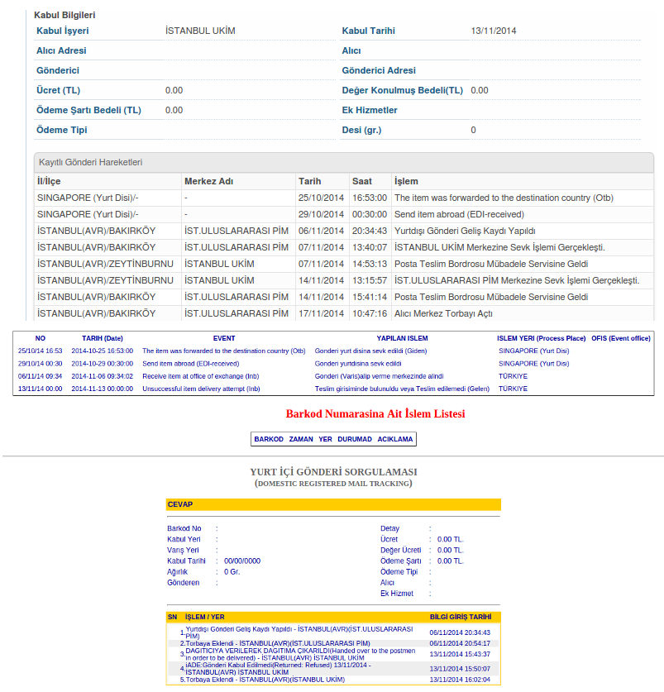Viewport: 664px width, 692px height.
Task: Click the "Kayıtlı Gönderi Hareketleri" panel header
Action: pyautogui.click(x=343, y=162)
